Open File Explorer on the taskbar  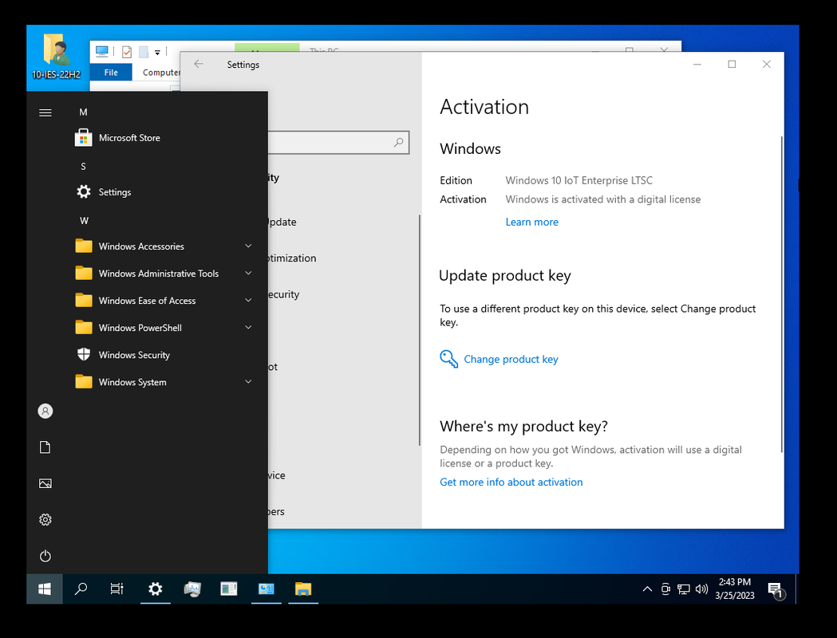point(303,589)
